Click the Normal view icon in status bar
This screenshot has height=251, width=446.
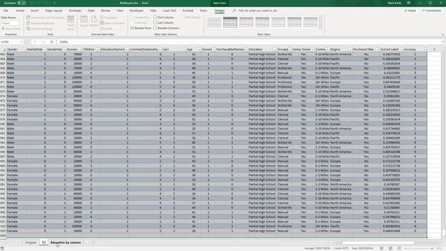pyautogui.click(x=381, y=248)
